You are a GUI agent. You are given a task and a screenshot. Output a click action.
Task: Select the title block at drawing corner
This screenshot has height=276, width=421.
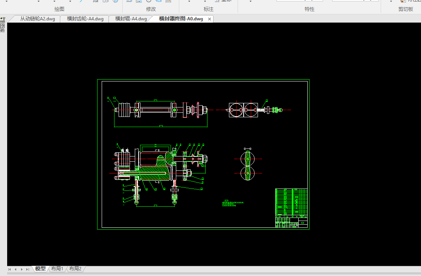291,222
